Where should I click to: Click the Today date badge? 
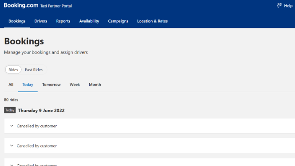10,110
